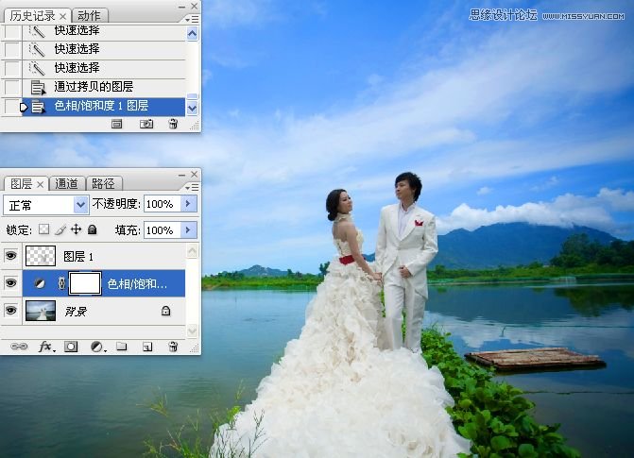Screen dimensions: 634x458
Task: Open the Layers panel flyout menu
Action: (x=192, y=187)
